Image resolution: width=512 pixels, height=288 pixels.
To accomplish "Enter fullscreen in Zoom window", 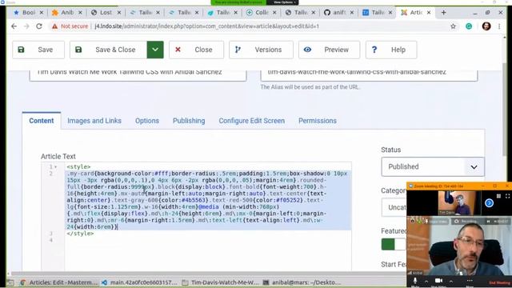I will (507, 196).
